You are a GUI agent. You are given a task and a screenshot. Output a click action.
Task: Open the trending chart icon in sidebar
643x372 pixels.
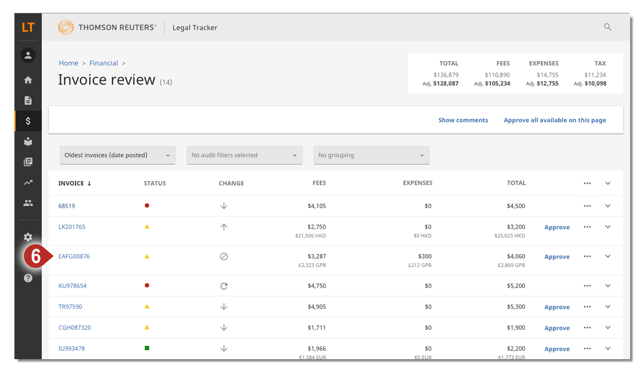[28, 183]
